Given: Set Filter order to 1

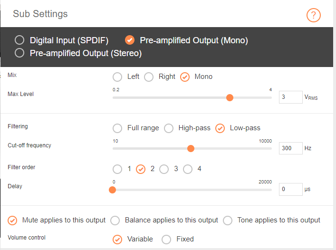Looking at the screenshot, I should point(117,169).
